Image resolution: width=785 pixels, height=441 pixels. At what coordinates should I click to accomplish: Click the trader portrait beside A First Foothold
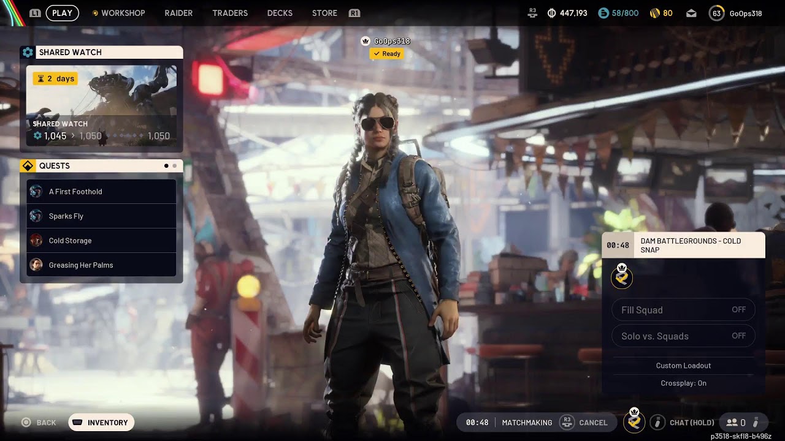click(x=36, y=192)
